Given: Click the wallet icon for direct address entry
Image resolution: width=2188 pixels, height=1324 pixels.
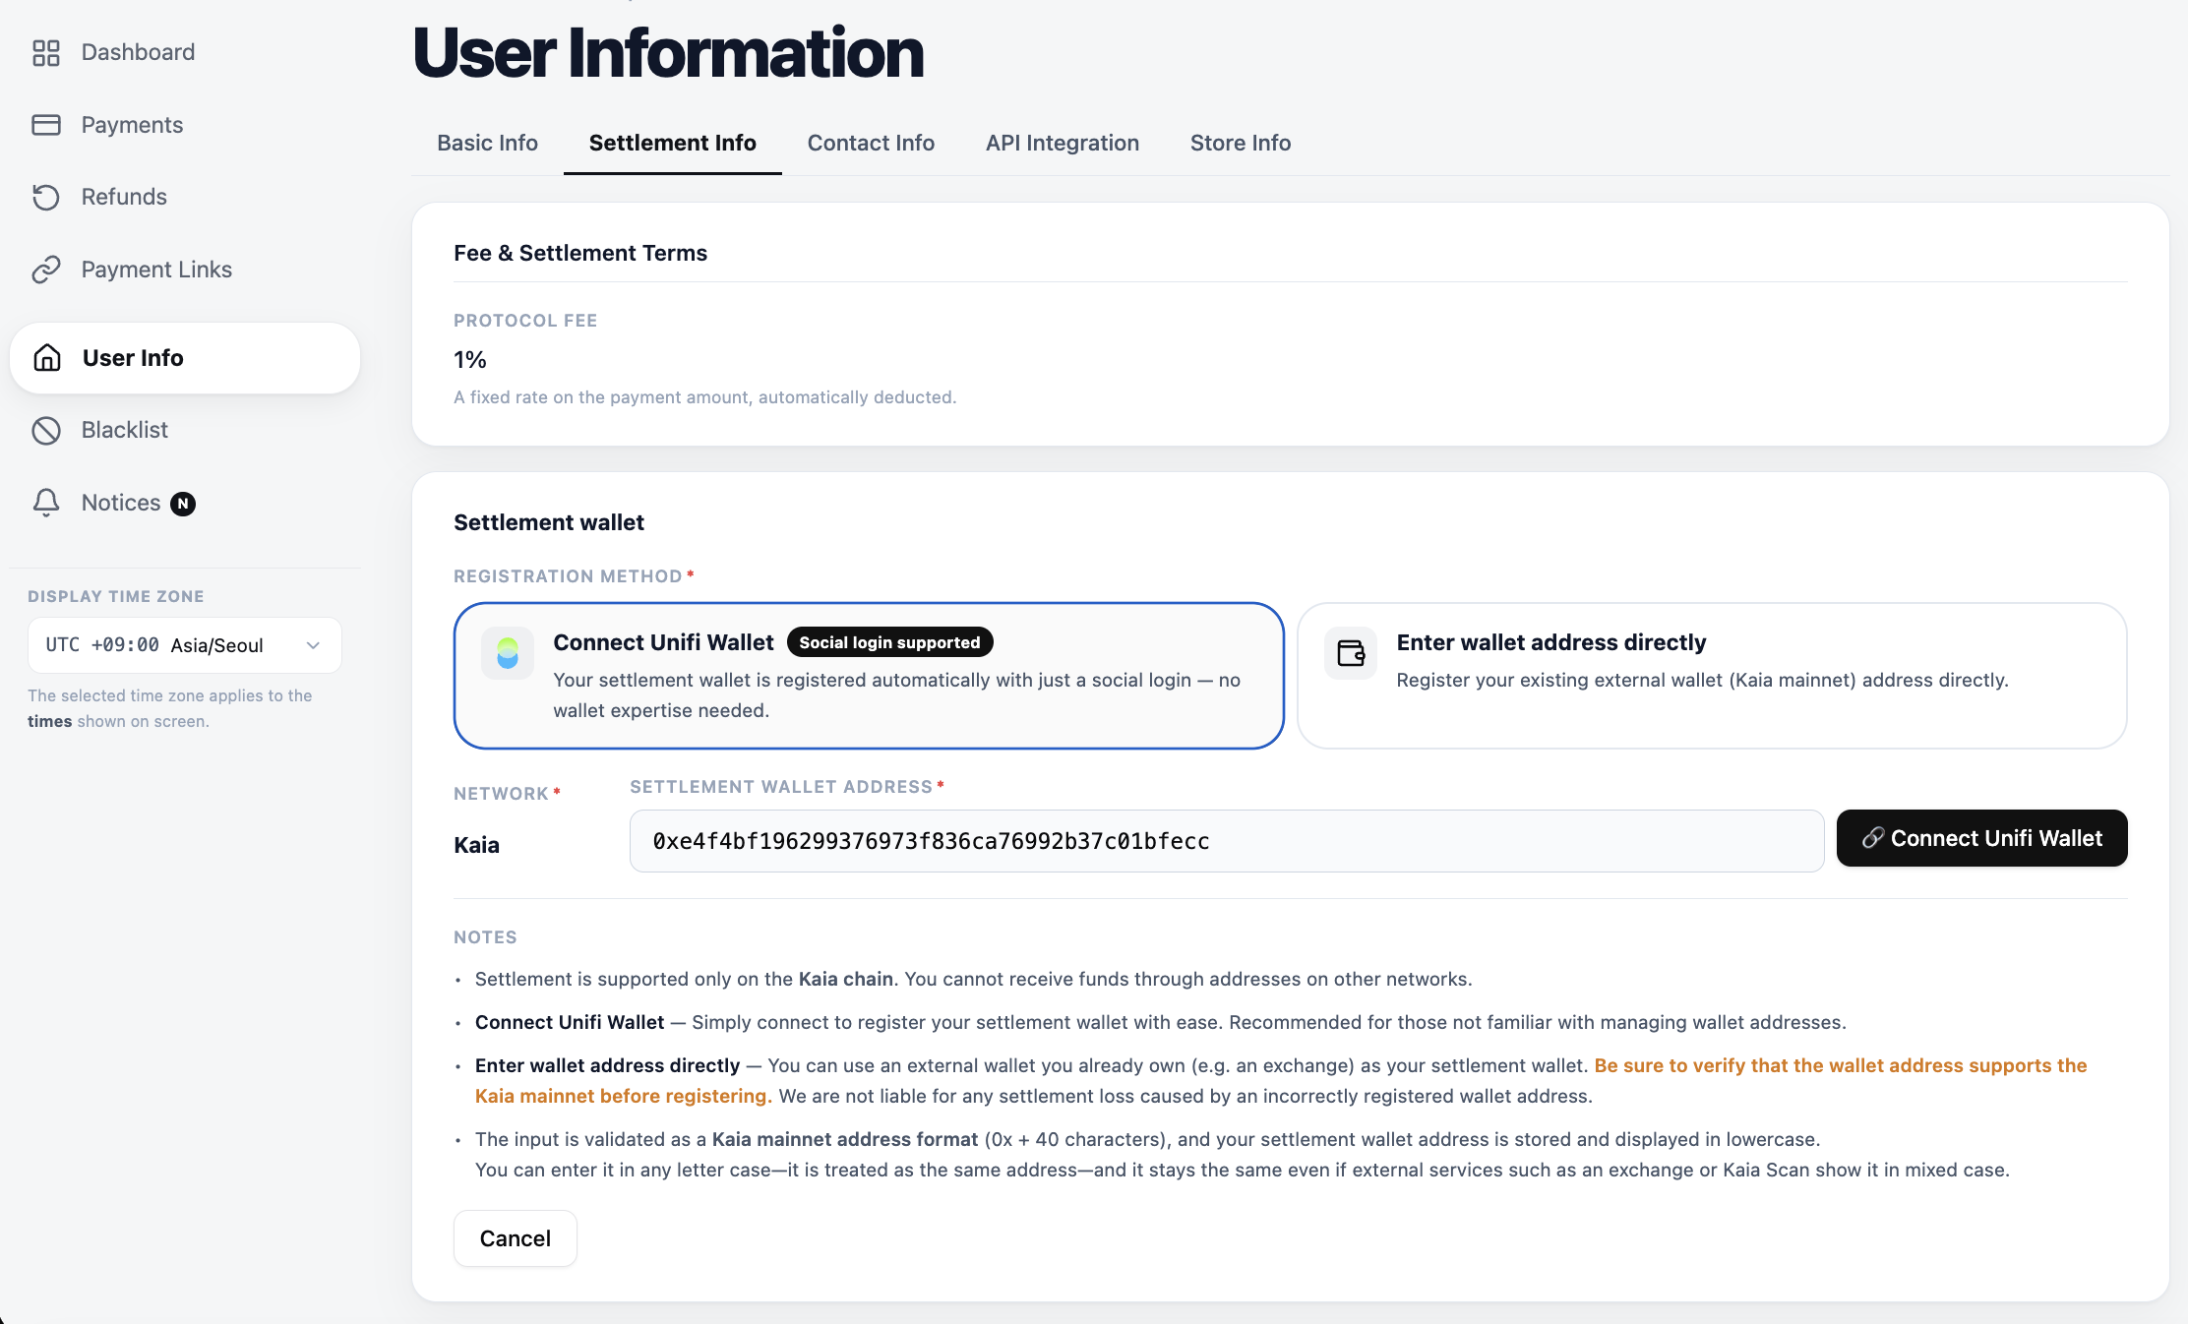Looking at the screenshot, I should [x=1351, y=653].
